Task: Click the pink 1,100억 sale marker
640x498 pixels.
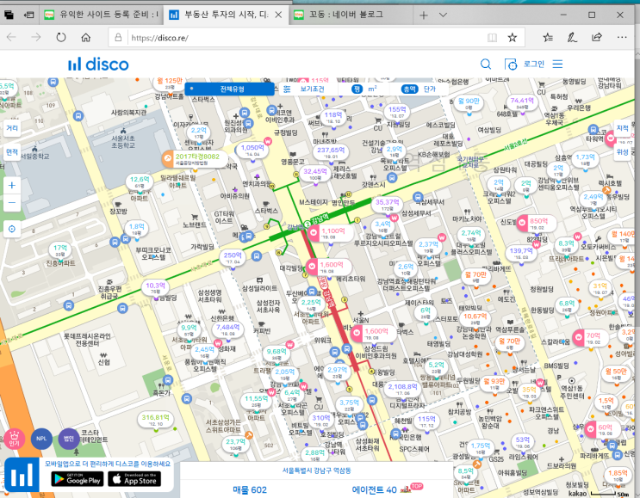Action: (329, 233)
